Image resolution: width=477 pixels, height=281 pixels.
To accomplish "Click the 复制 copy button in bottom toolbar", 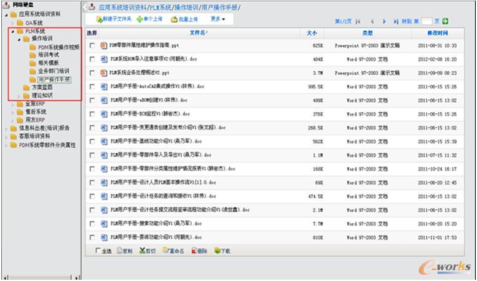I will pyautogui.click(x=125, y=250).
